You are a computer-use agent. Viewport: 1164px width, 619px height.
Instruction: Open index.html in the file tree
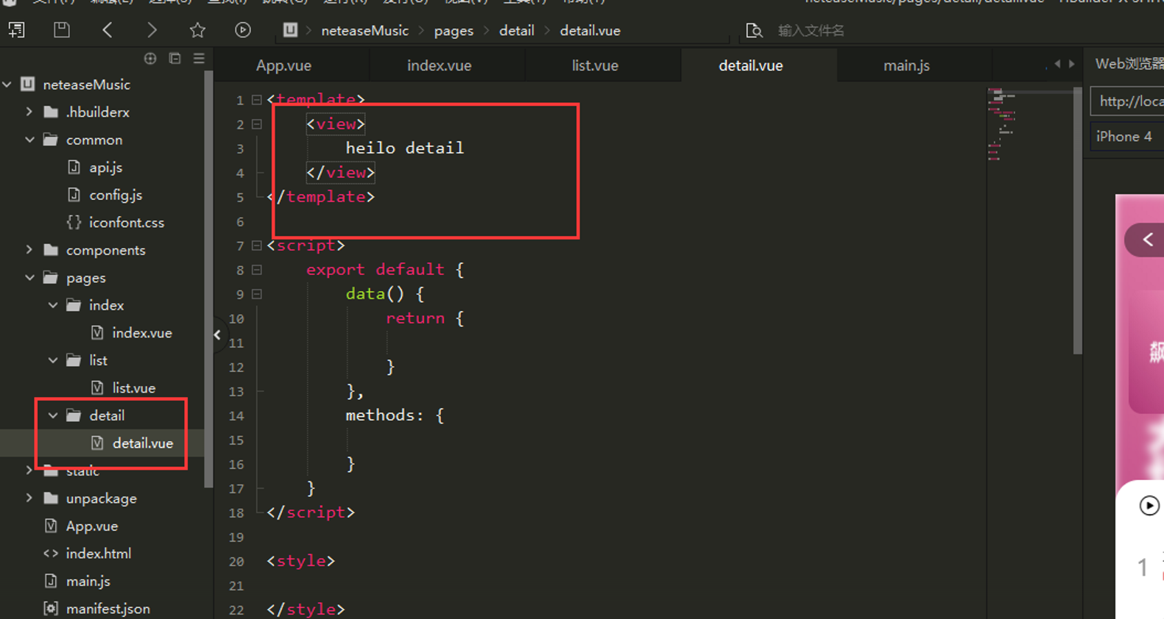coord(99,554)
